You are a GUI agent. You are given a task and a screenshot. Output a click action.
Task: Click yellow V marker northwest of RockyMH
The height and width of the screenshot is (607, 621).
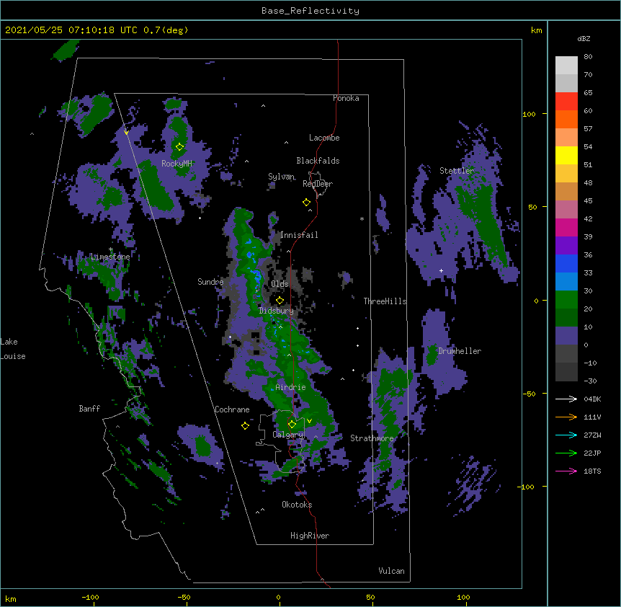pos(126,133)
